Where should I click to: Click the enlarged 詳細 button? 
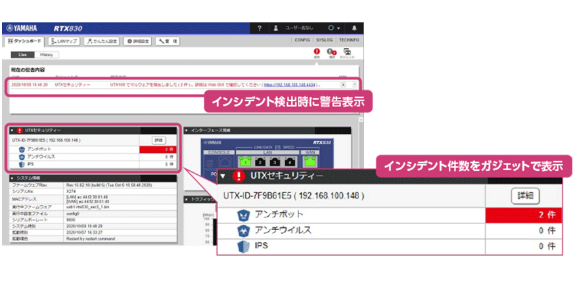click(525, 196)
